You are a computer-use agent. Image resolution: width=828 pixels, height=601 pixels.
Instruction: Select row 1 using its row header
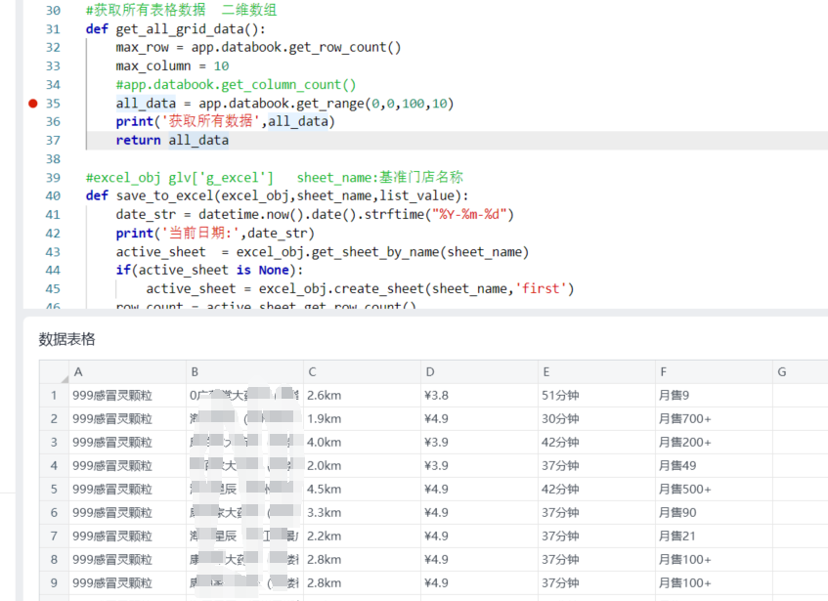coord(54,396)
